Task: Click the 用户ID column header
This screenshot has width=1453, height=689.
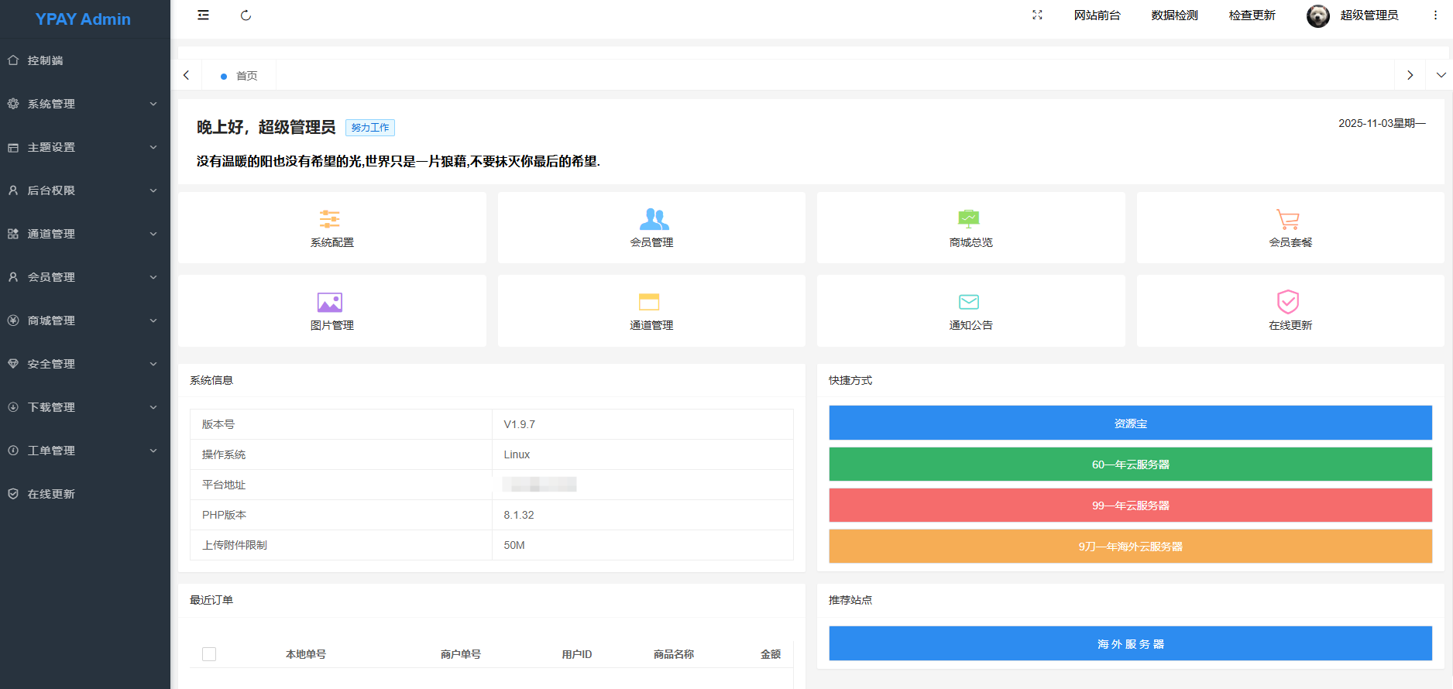Action: 577,654
